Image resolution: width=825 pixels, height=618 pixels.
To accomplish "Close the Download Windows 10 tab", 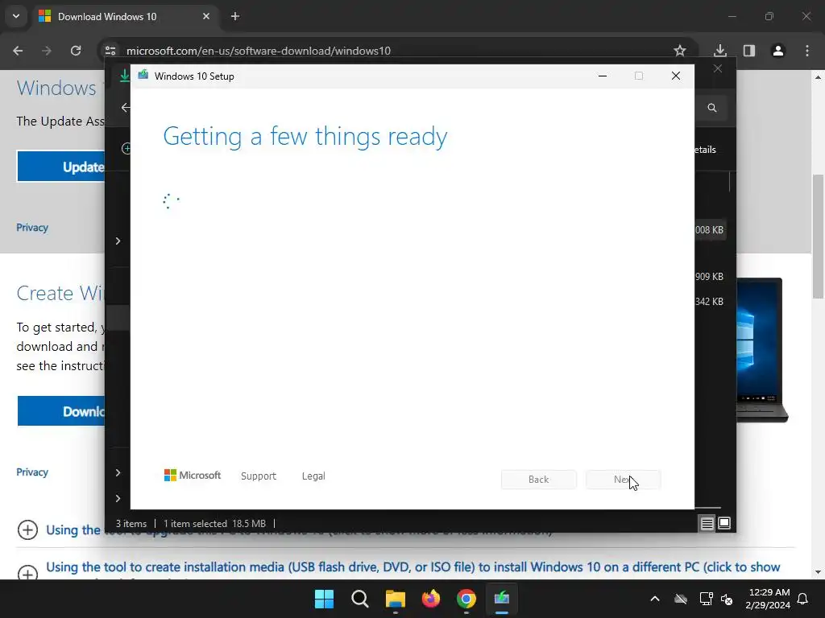I will pyautogui.click(x=206, y=16).
